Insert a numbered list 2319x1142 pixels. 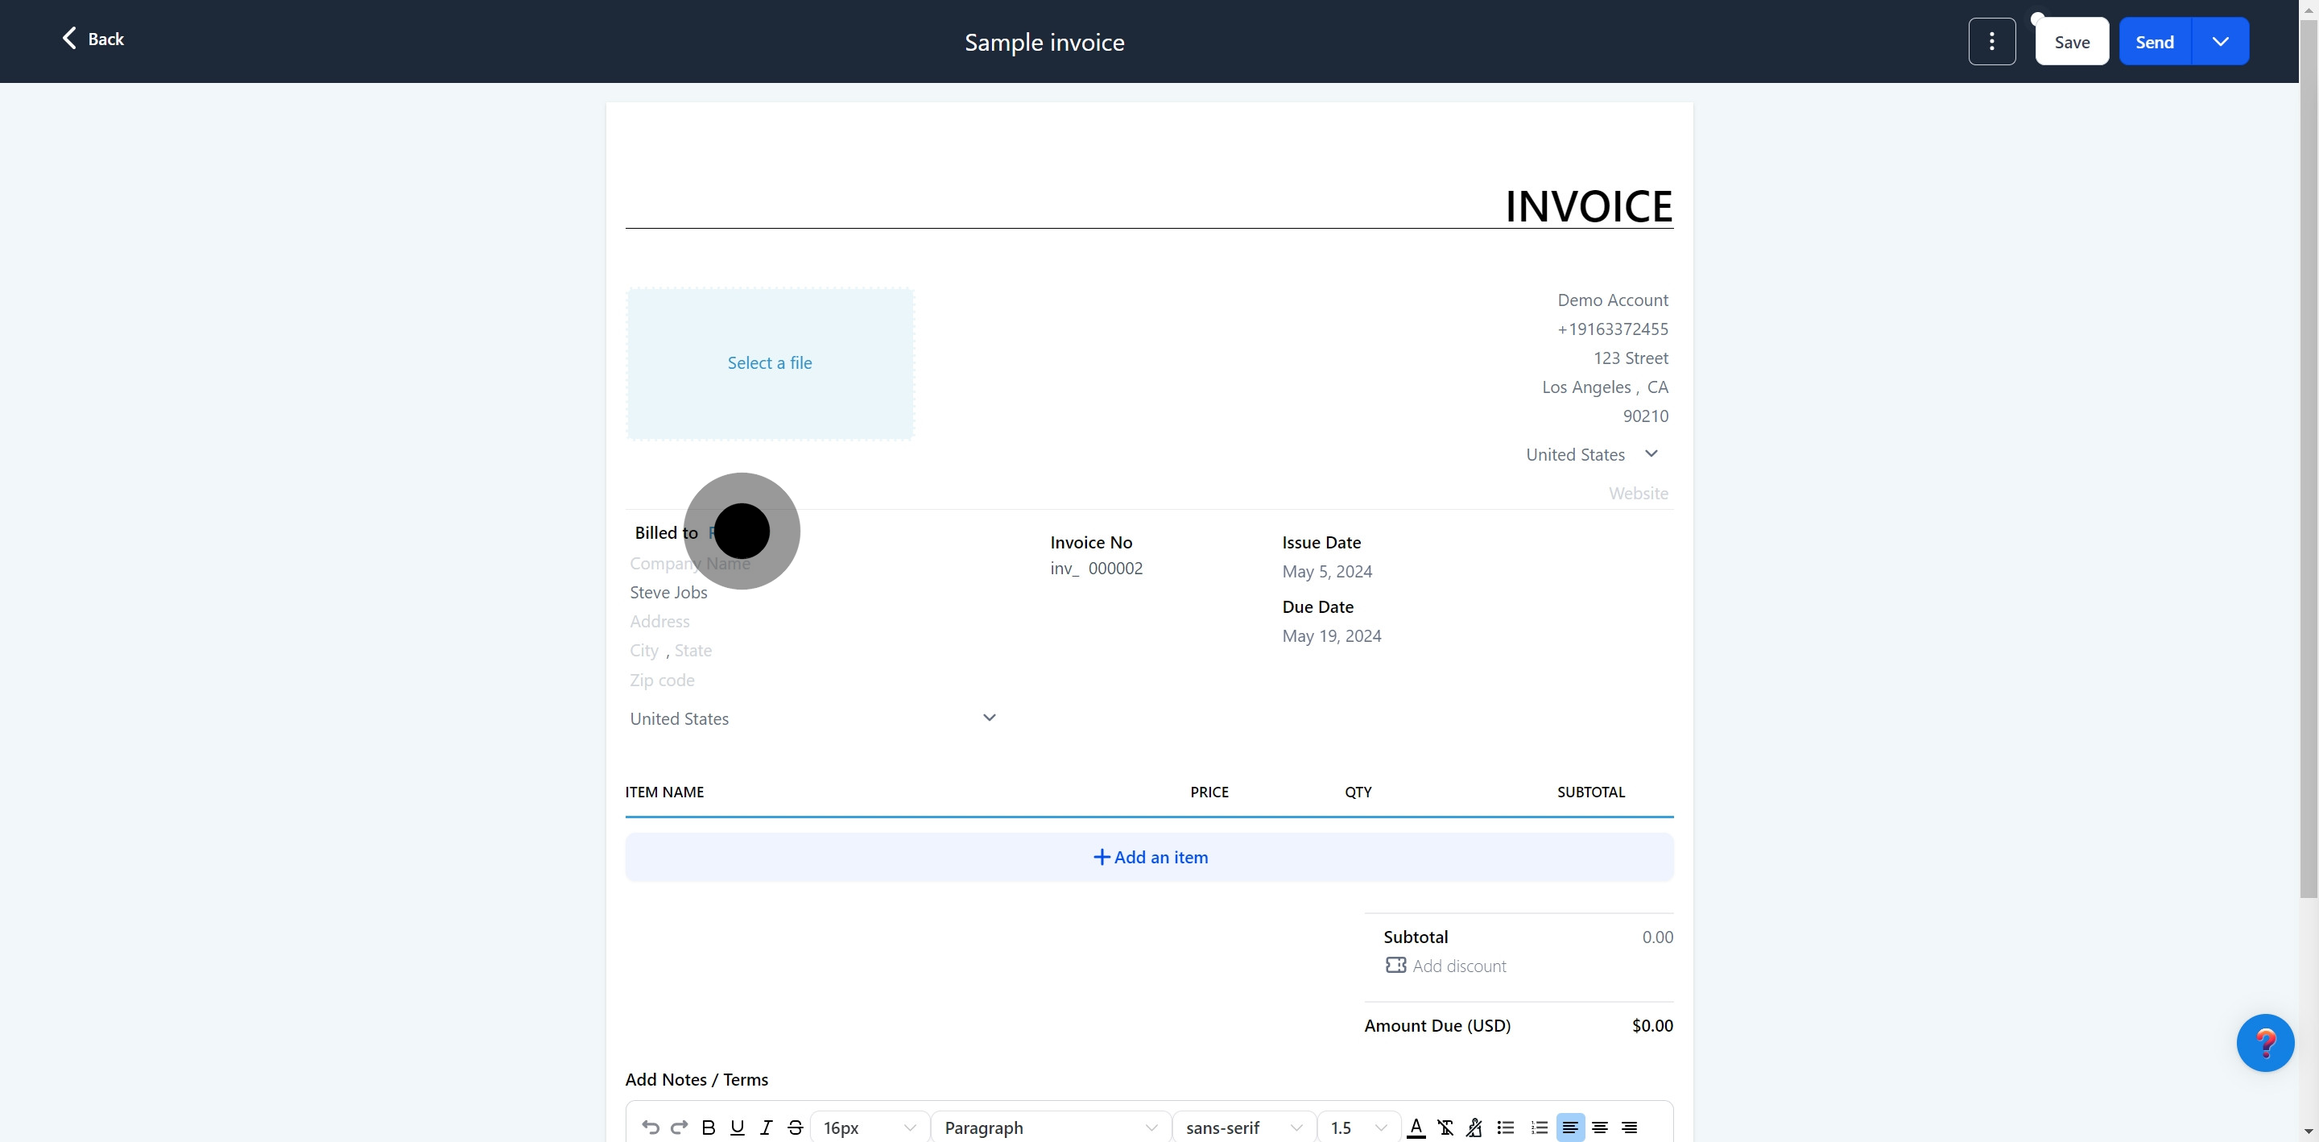click(x=1540, y=1127)
